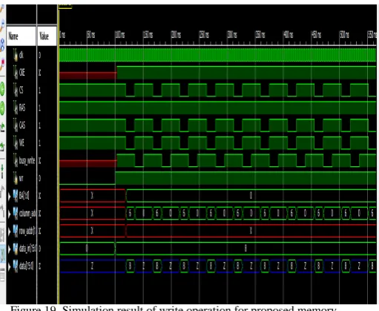
Task: Click the column_add bus icon
Action: [x=16, y=213]
